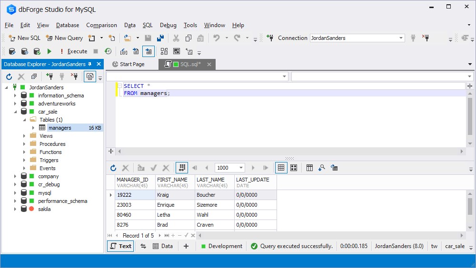Open the page size 1000 dropdown
Image resolution: width=476 pixels, height=268 pixels.
(x=241, y=168)
